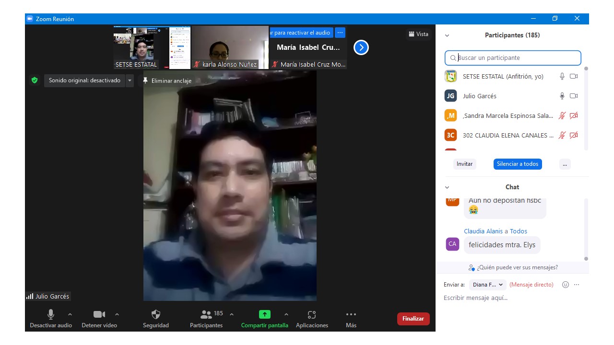Click the chat panel scrollbar
This screenshot has width=614, height=345.
click(x=586, y=229)
